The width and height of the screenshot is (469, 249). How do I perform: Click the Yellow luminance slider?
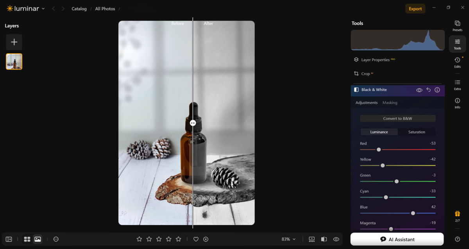397,165
